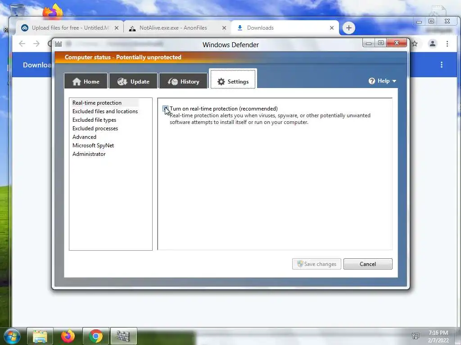Open the History tab

[x=183, y=81]
